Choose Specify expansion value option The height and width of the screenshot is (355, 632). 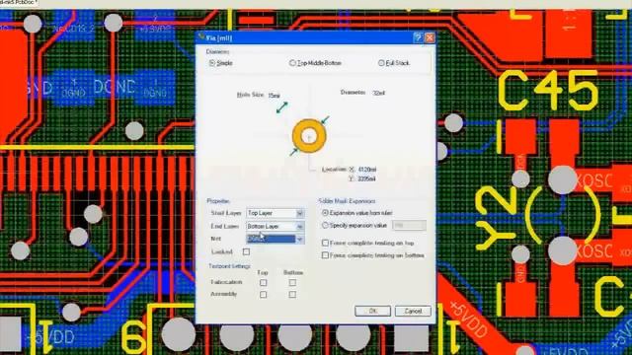[325, 226]
